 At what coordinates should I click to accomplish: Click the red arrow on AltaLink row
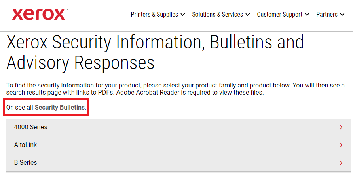(x=341, y=145)
